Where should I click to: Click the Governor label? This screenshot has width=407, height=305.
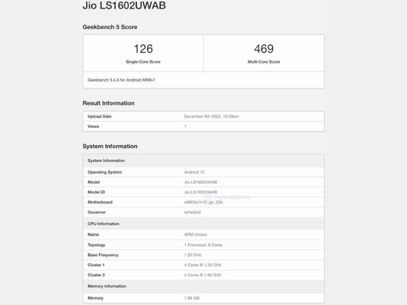[96, 212]
